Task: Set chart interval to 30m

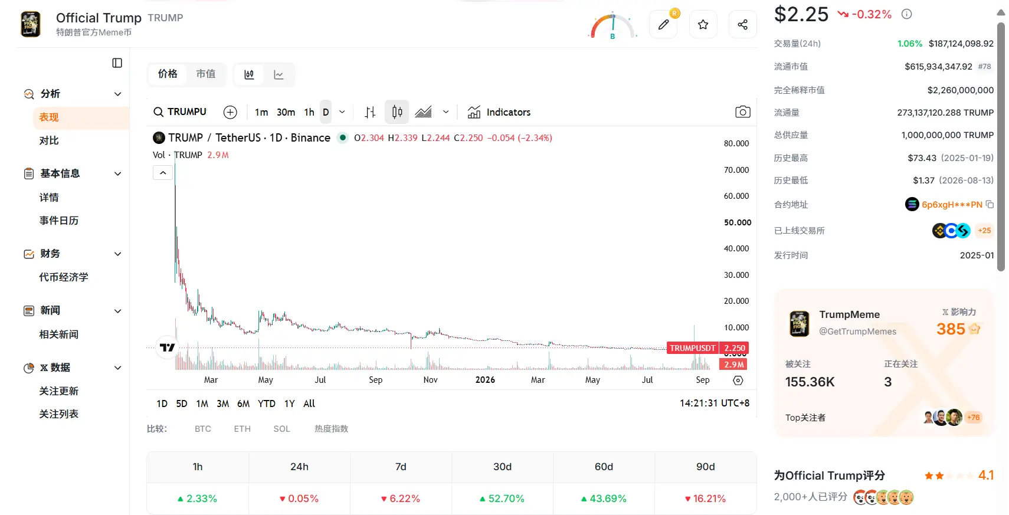Action: coord(286,112)
